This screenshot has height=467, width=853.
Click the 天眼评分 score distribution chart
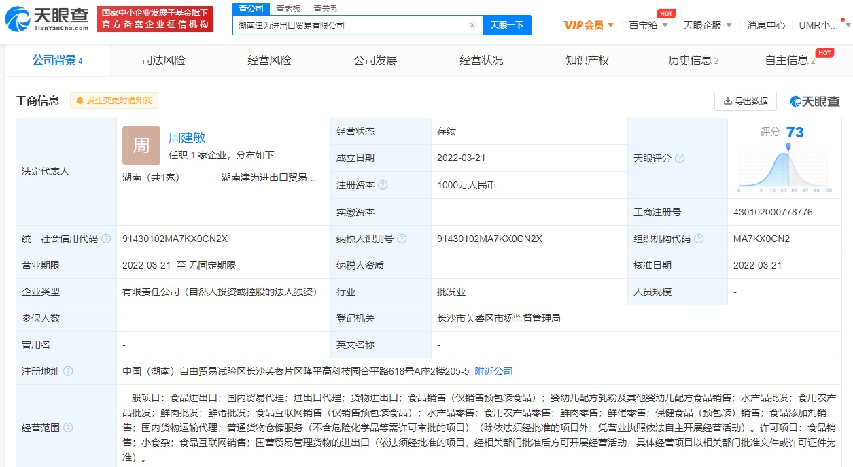coord(784,168)
